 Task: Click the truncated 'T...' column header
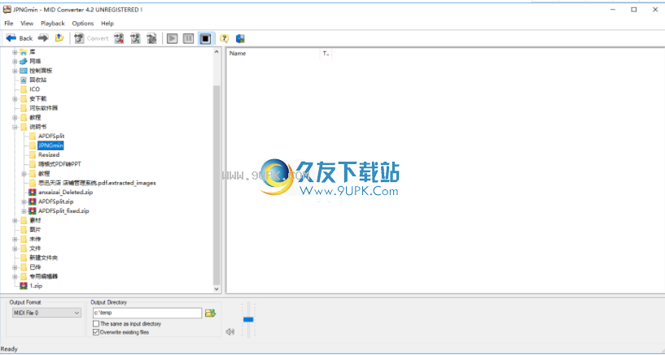click(x=326, y=54)
